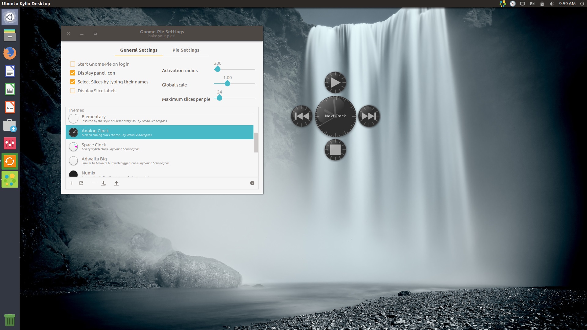Add a new theme with the plus icon
Viewport: 587px width, 330px height.
point(72,183)
